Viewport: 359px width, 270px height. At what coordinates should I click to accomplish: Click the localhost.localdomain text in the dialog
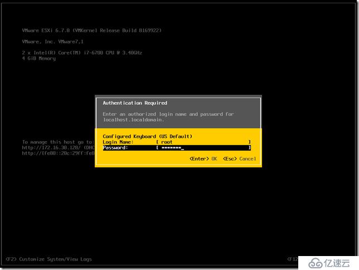pyautogui.click(x=133, y=120)
